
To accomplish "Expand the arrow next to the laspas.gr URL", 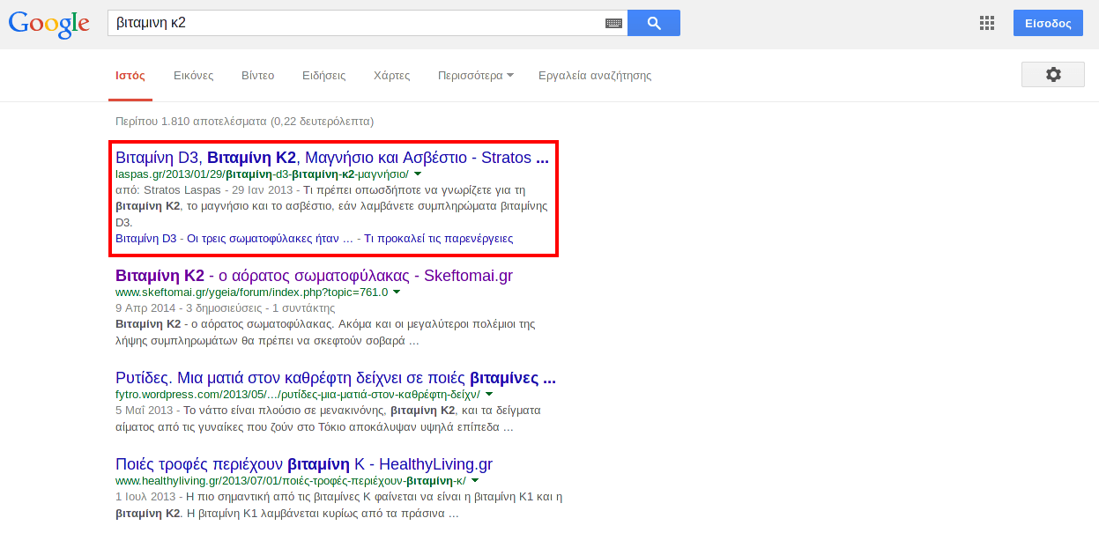I will click(418, 174).
